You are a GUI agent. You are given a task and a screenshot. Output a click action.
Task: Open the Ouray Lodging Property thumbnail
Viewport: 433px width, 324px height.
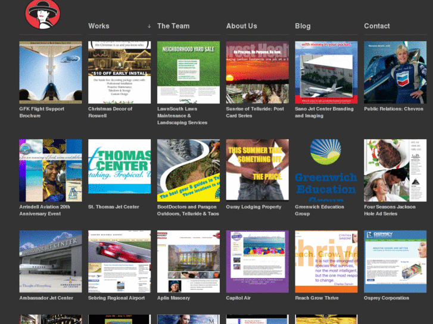pyautogui.click(x=257, y=170)
